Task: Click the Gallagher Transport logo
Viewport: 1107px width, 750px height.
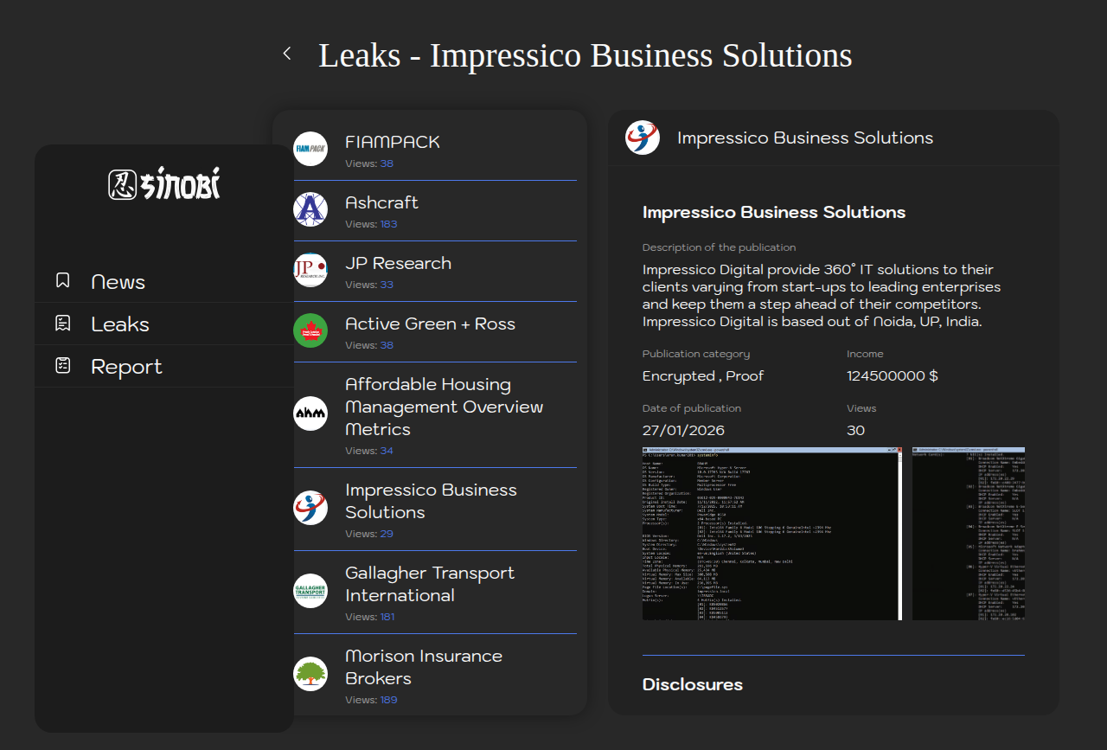Action: click(310, 591)
